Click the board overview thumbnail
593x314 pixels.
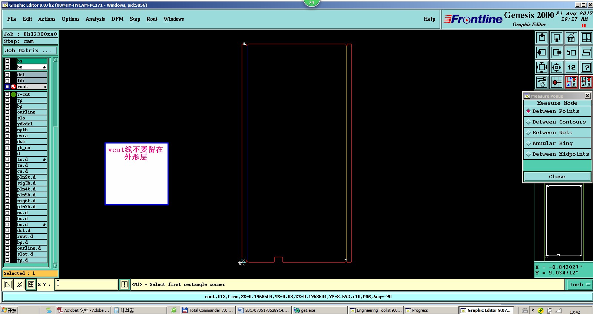[x=564, y=221]
